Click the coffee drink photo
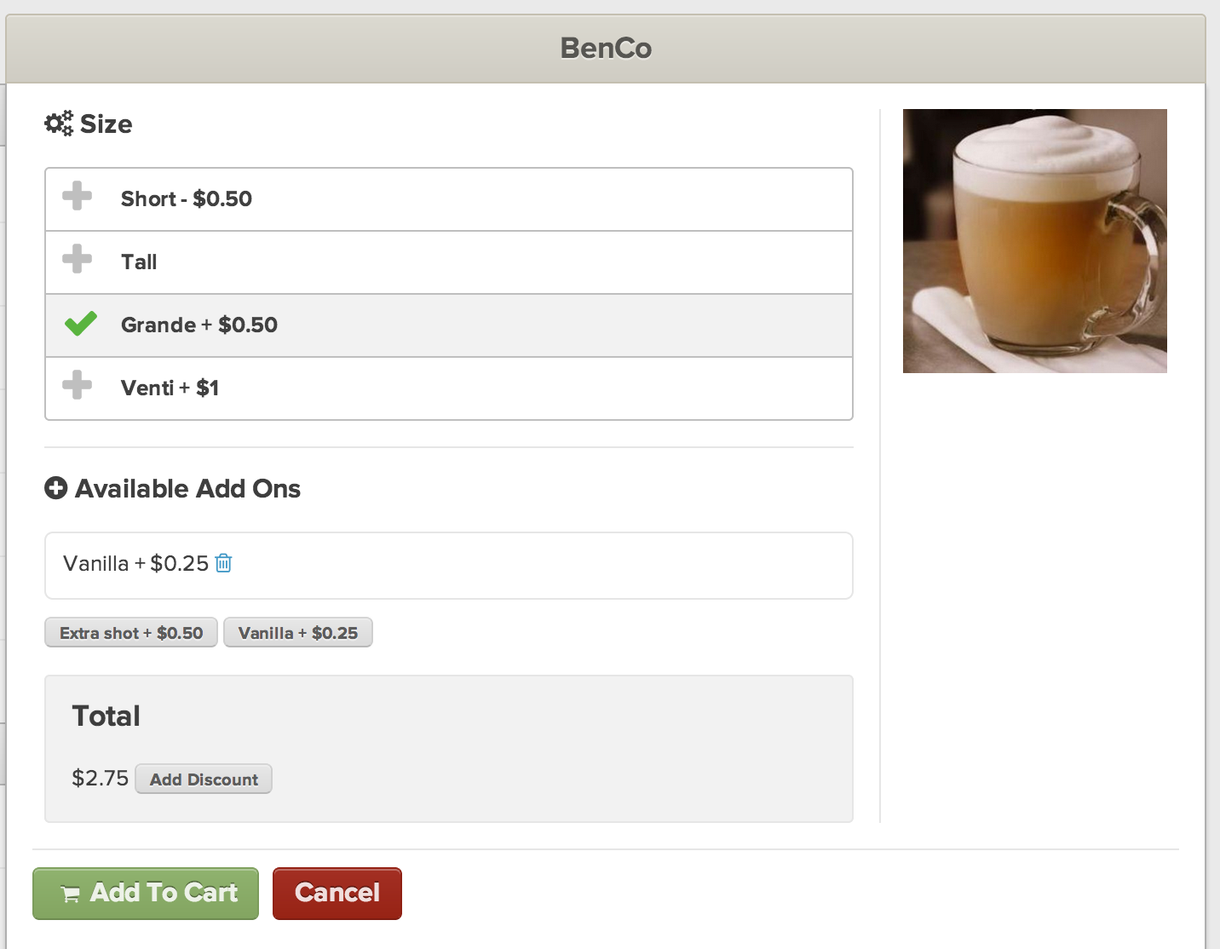 pos(1034,241)
